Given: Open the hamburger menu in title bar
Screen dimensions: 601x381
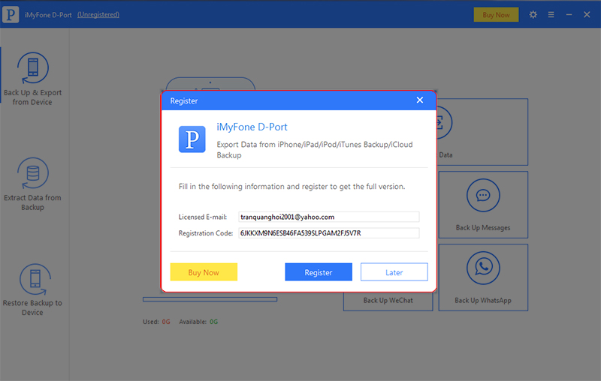Looking at the screenshot, I should point(551,14).
